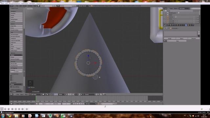Click the add material slot plus icon

pos(199,32)
